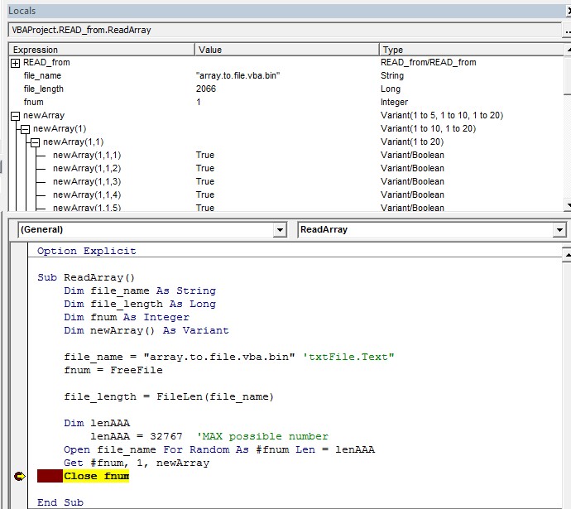Click the scroll-up arrow of the Locals list
This screenshot has height=509, width=571.
(568, 50)
